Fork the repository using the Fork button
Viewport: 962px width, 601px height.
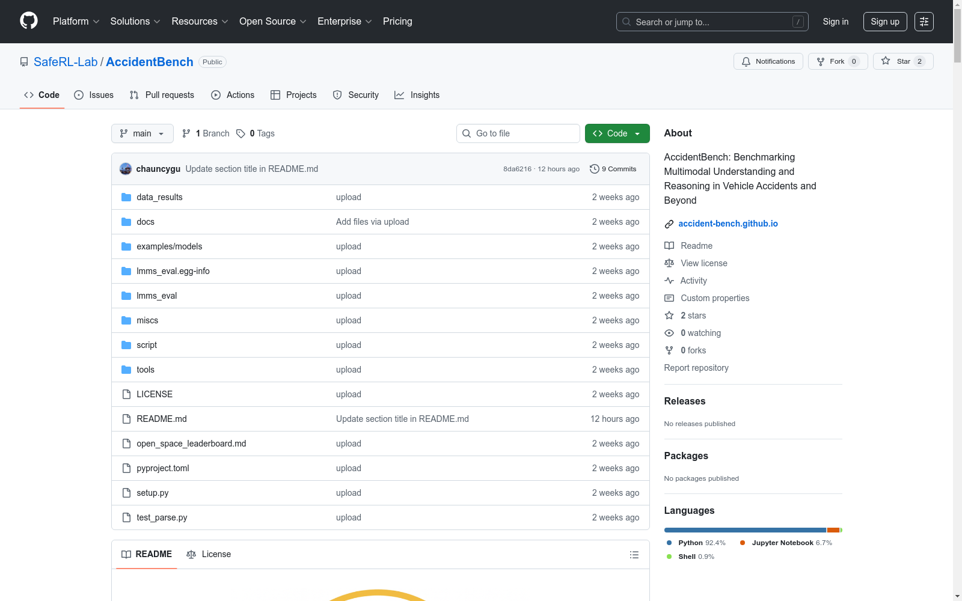(838, 61)
